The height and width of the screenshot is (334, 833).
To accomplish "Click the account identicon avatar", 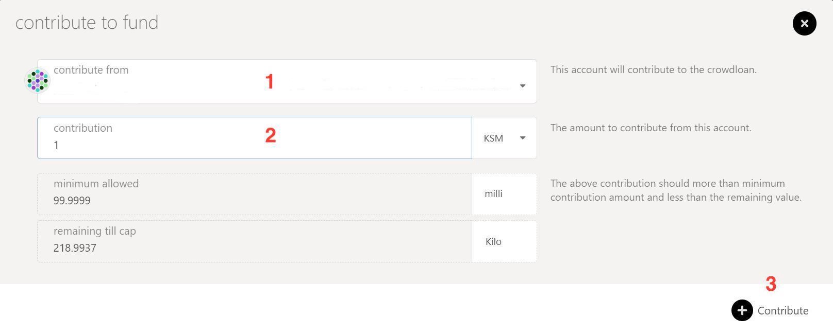I will point(38,80).
